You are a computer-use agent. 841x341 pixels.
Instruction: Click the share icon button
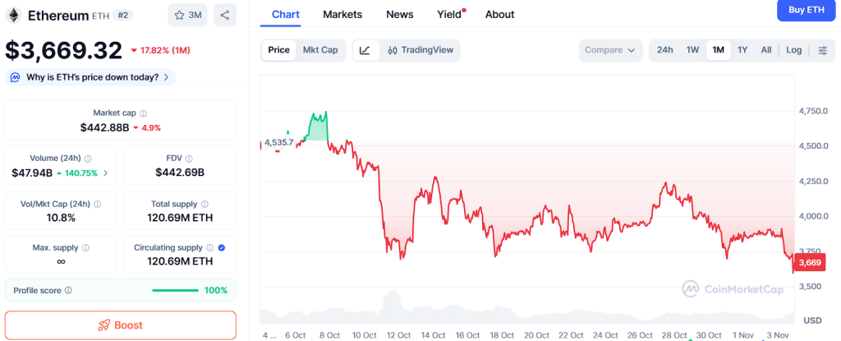click(224, 15)
